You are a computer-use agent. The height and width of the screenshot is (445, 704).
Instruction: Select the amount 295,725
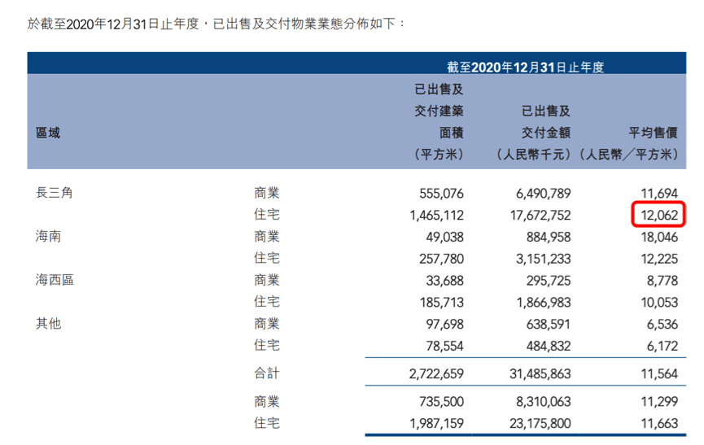(x=549, y=281)
